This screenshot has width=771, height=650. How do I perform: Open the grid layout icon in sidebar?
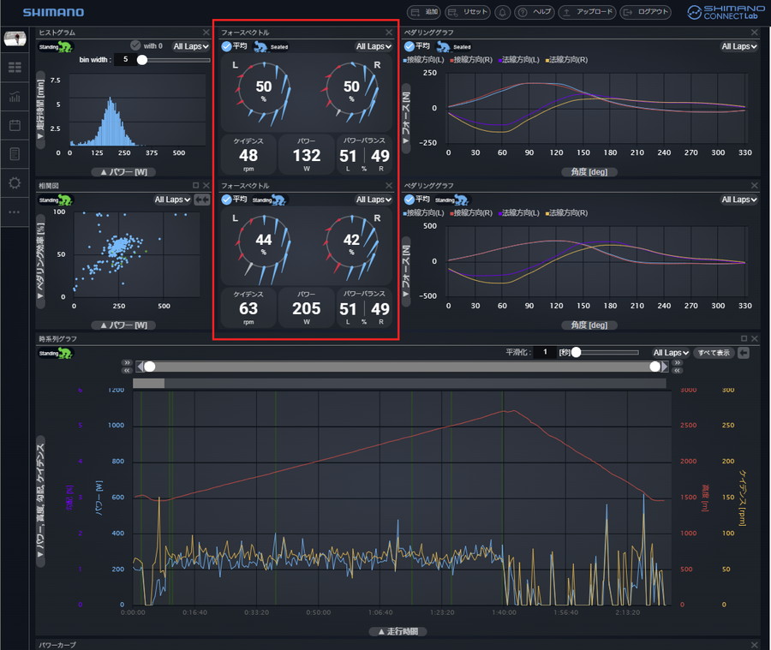(x=15, y=67)
